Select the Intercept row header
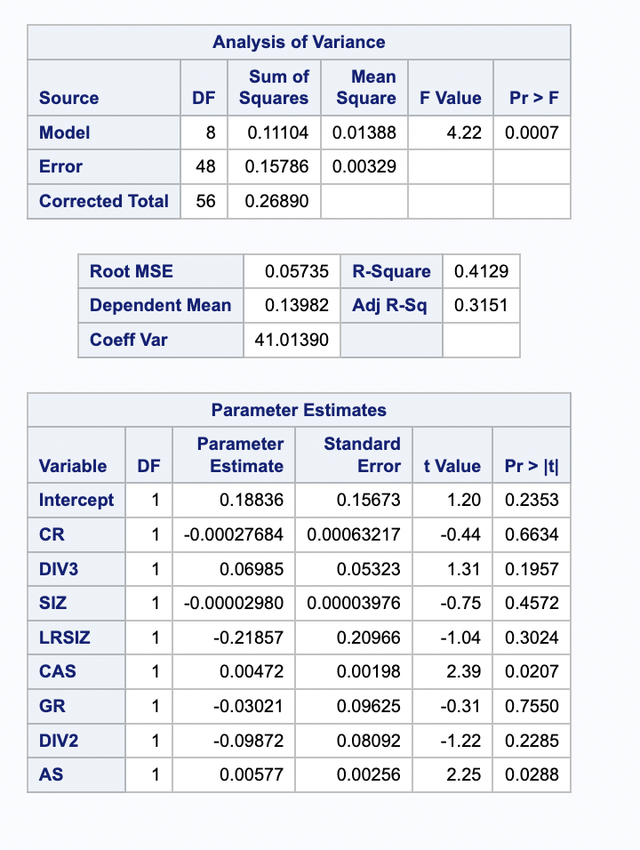 tap(76, 500)
